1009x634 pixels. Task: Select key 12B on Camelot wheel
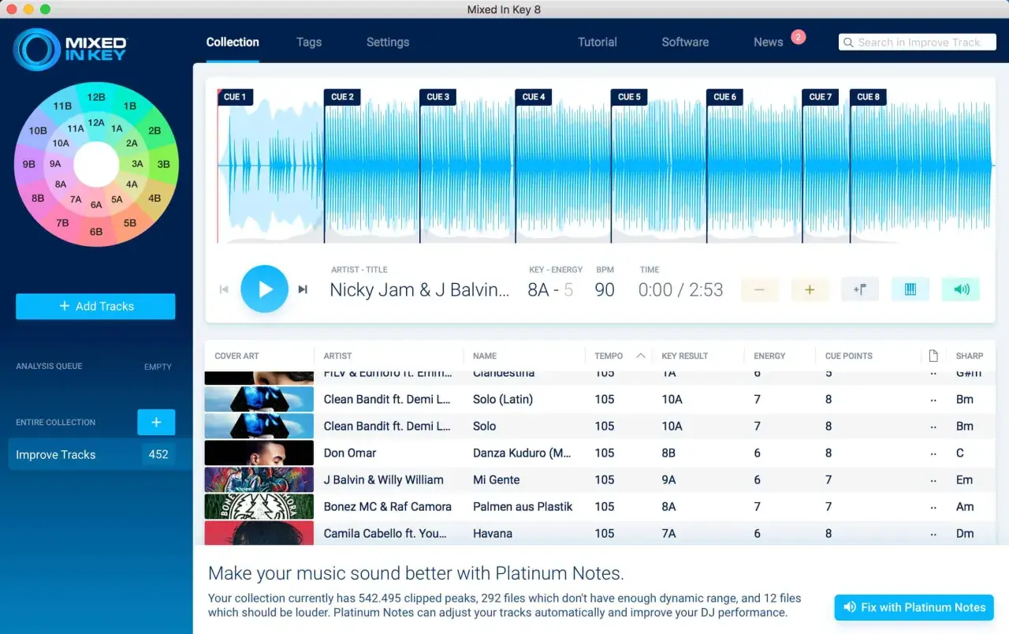(x=96, y=97)
